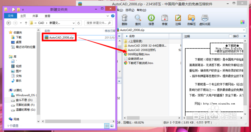The height and width of the screenshot is (132, 251).
Task: Click the Explorer horizontal scrollbar thumb
Action: [63, 121]
